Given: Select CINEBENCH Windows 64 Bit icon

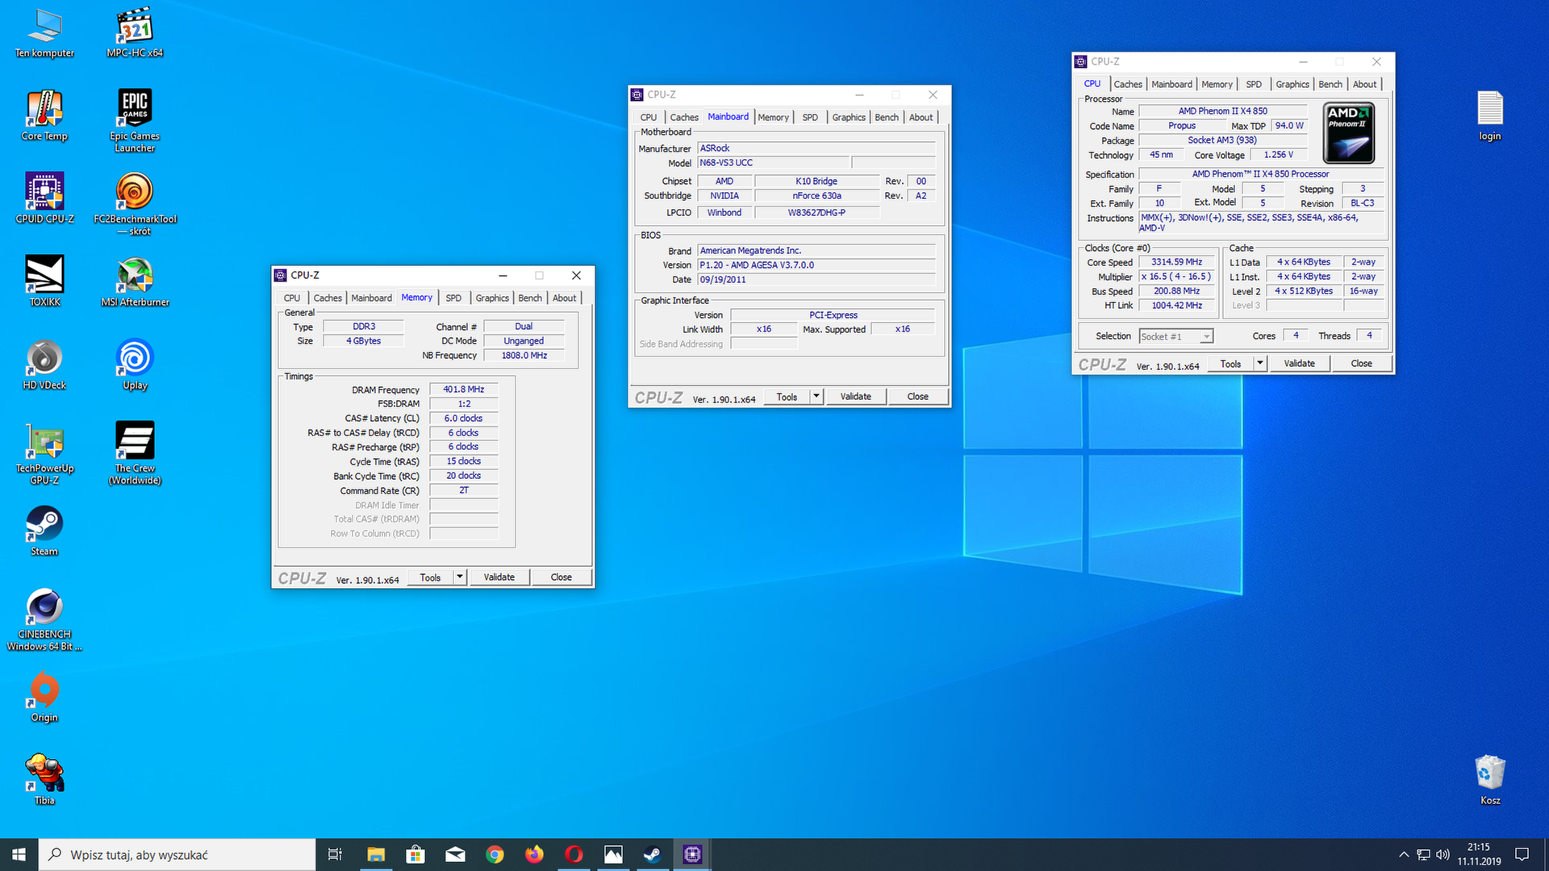Looking at the screenshot, I should [x=44, y=620].
